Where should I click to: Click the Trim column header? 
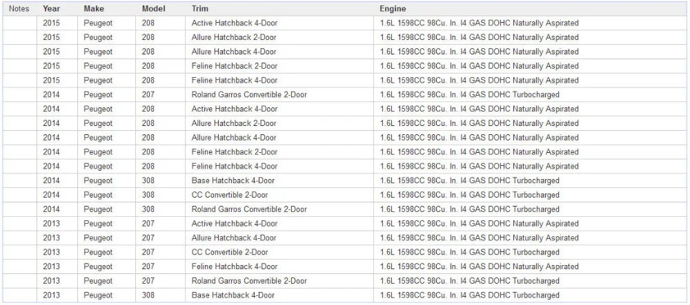pos(200,9)
